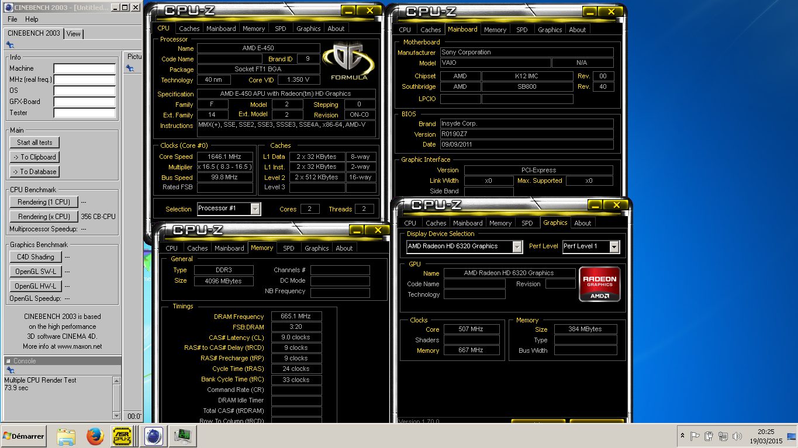Click the Sony Corporation manufacturer field
Viewport: 798px width, 448px height.
coord(526,53)
